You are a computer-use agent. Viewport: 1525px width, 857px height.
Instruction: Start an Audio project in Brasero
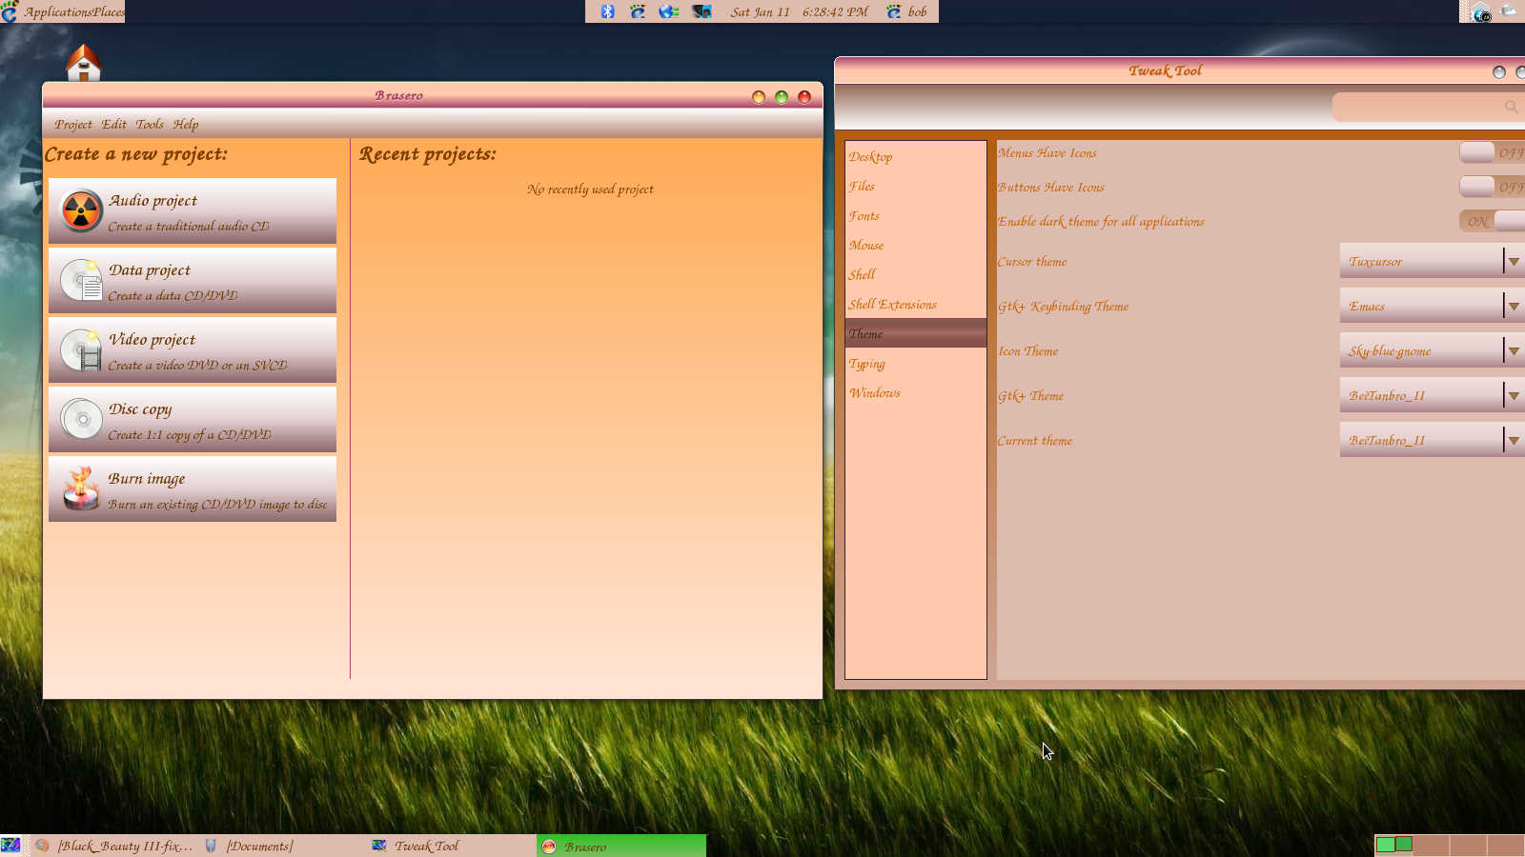[193, 210]
